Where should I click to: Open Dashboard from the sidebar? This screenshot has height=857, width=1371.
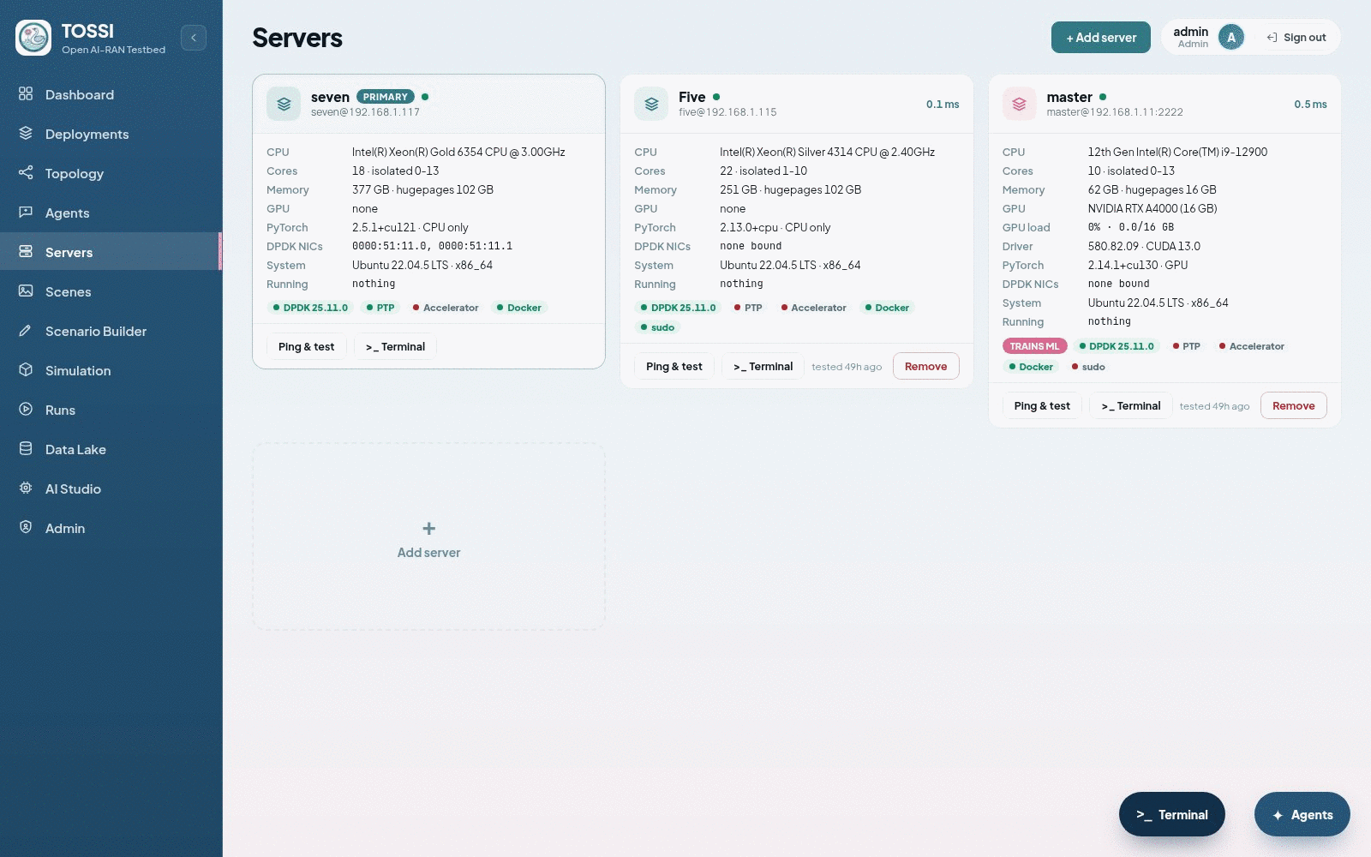click(111, 94)
